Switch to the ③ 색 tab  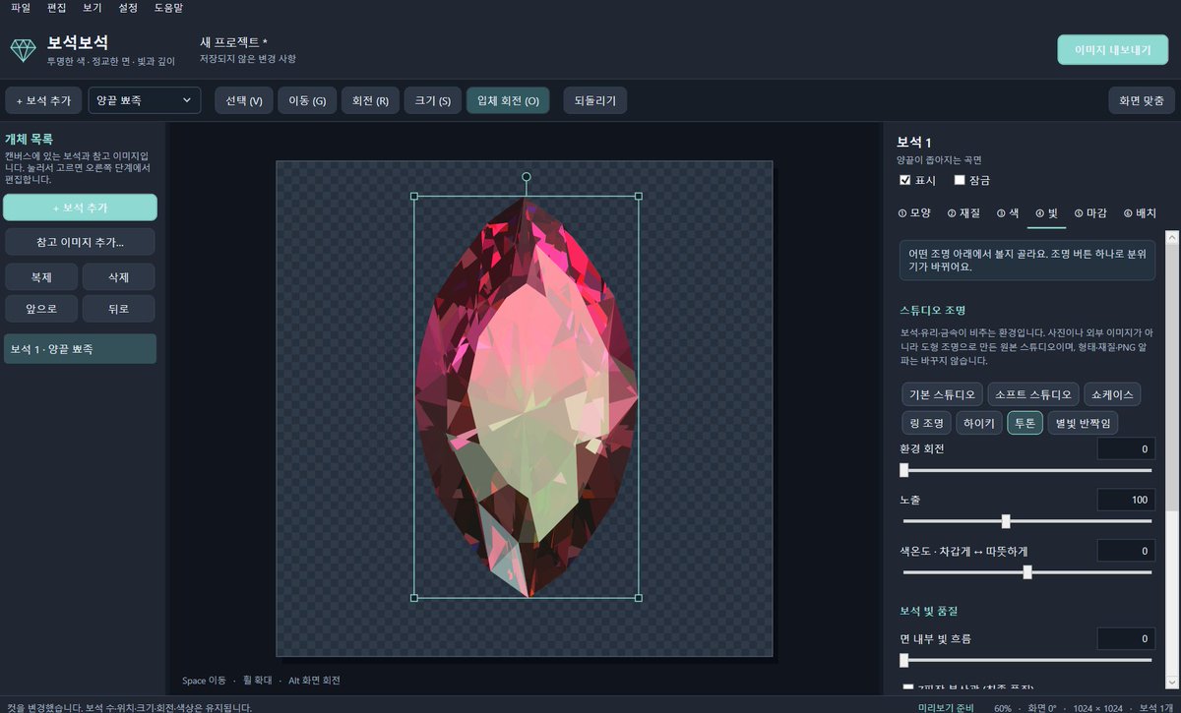click(x=1007, y=212)
